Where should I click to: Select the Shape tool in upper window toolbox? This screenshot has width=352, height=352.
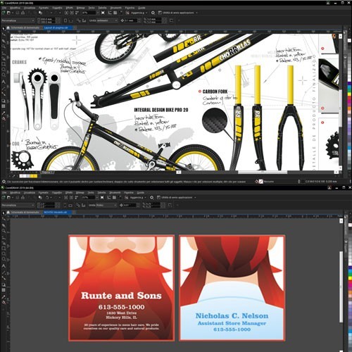[x=4, y=34]
